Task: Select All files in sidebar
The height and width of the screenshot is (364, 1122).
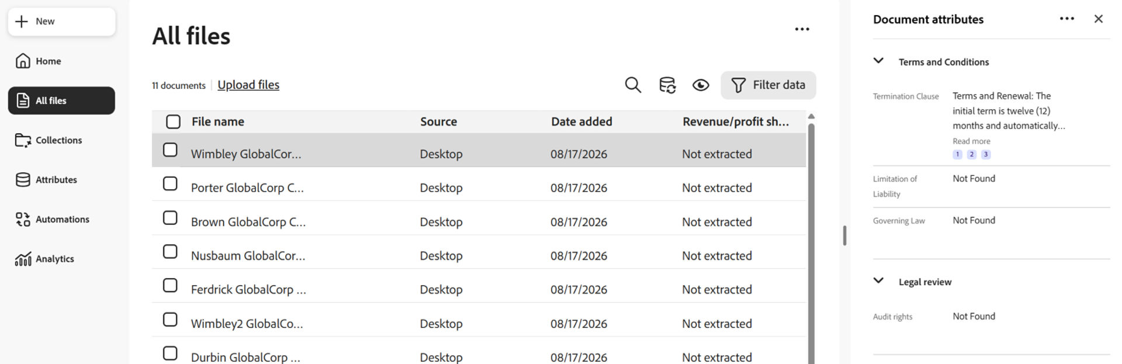Action: [61, 100]
